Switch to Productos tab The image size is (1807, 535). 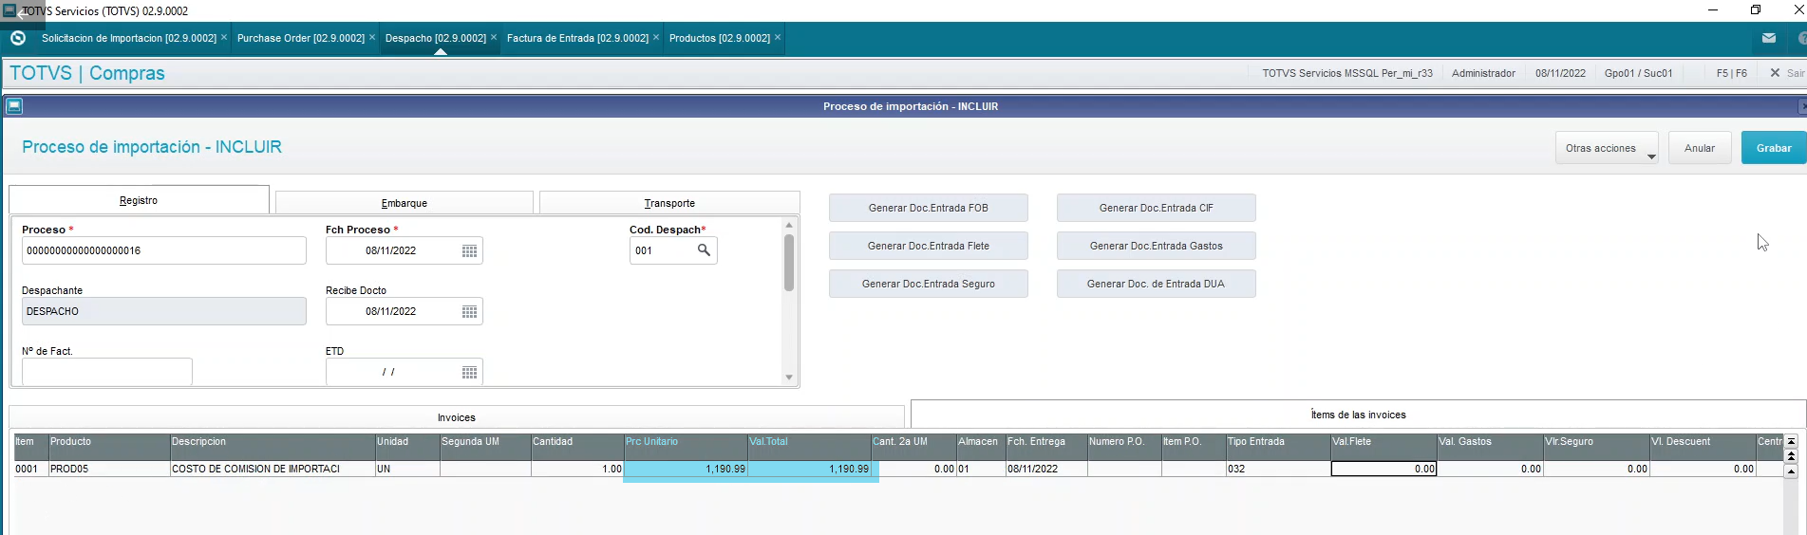point(720,38)
